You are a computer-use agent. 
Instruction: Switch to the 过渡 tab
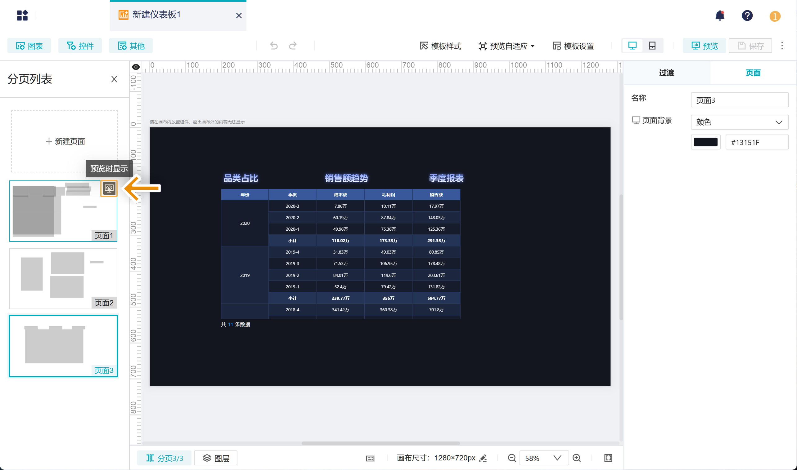[666, 73]
